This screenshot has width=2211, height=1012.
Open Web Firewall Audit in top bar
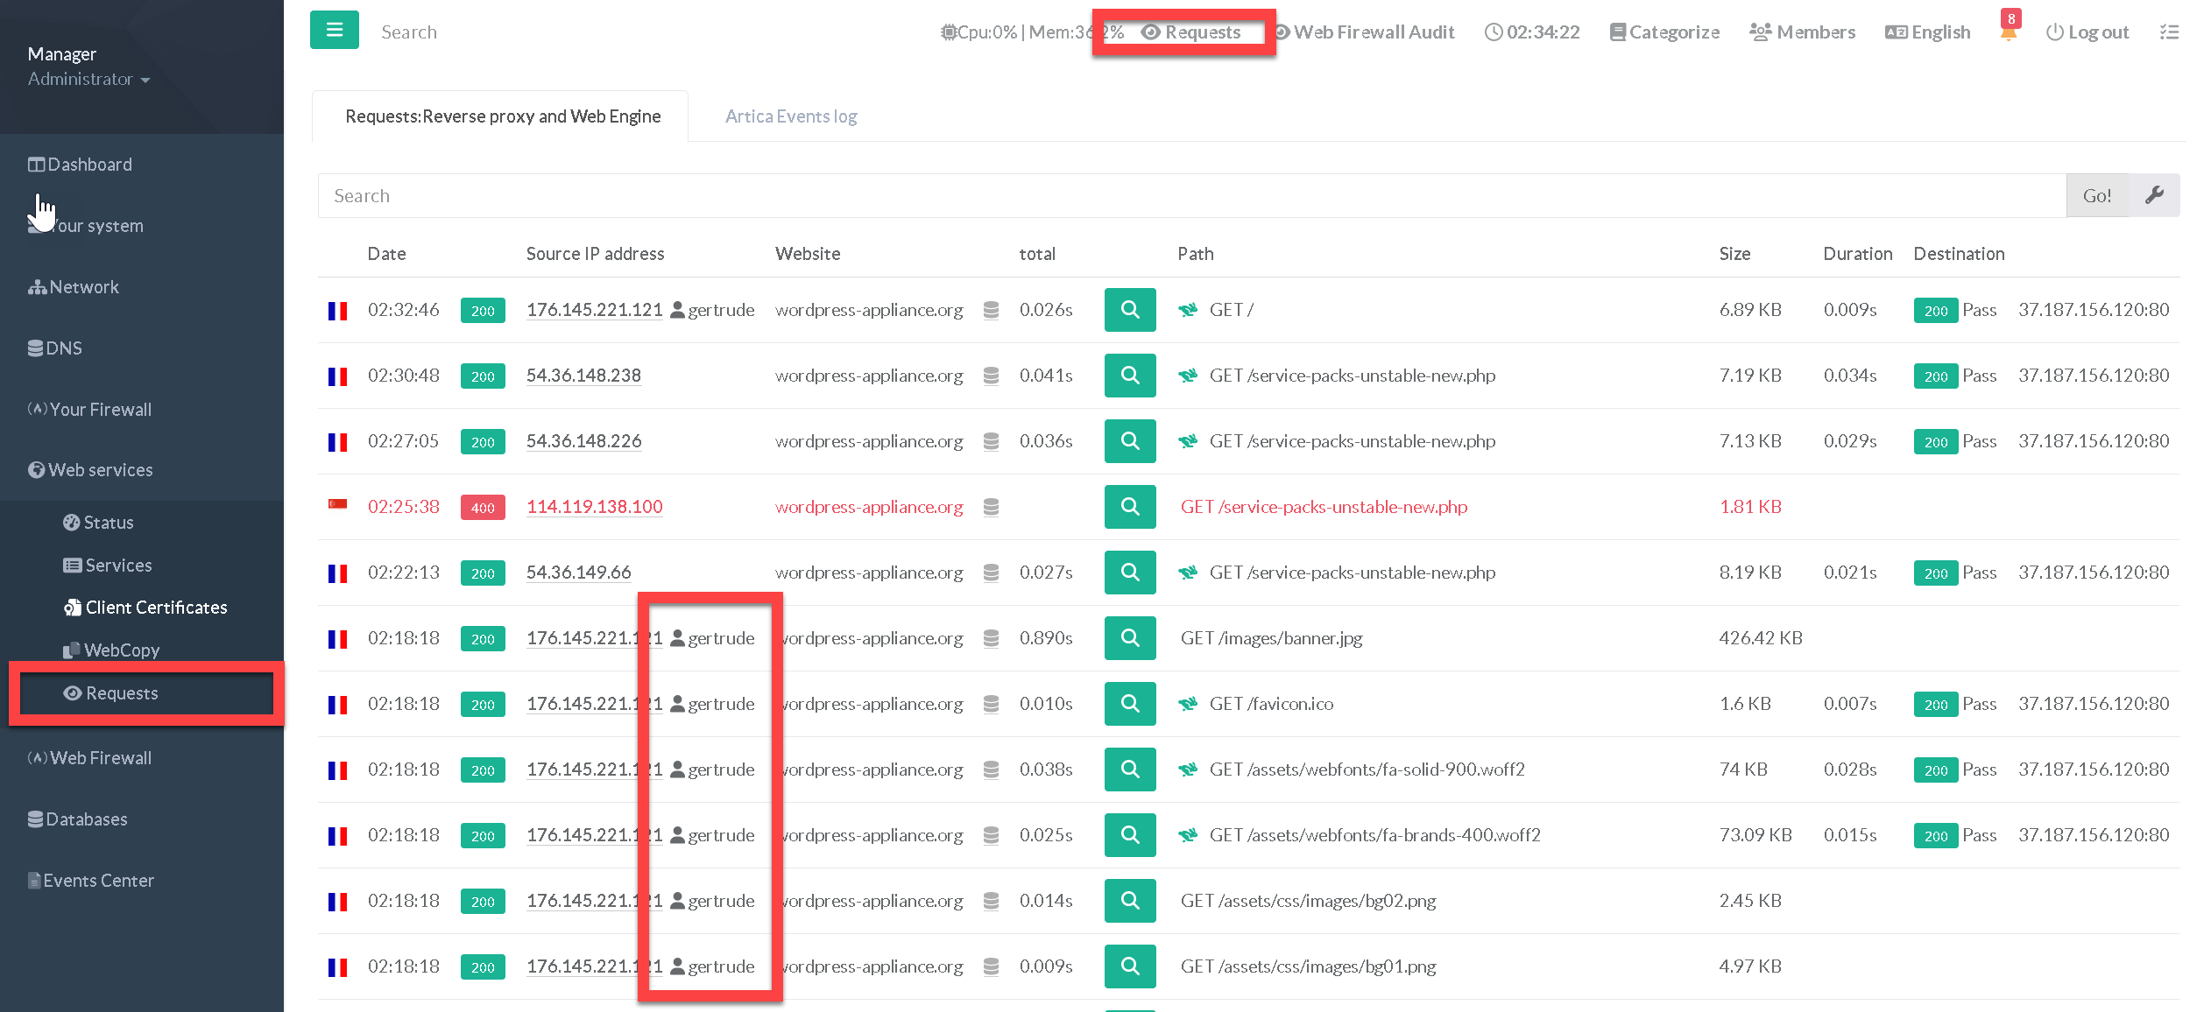coord(1364,32)
